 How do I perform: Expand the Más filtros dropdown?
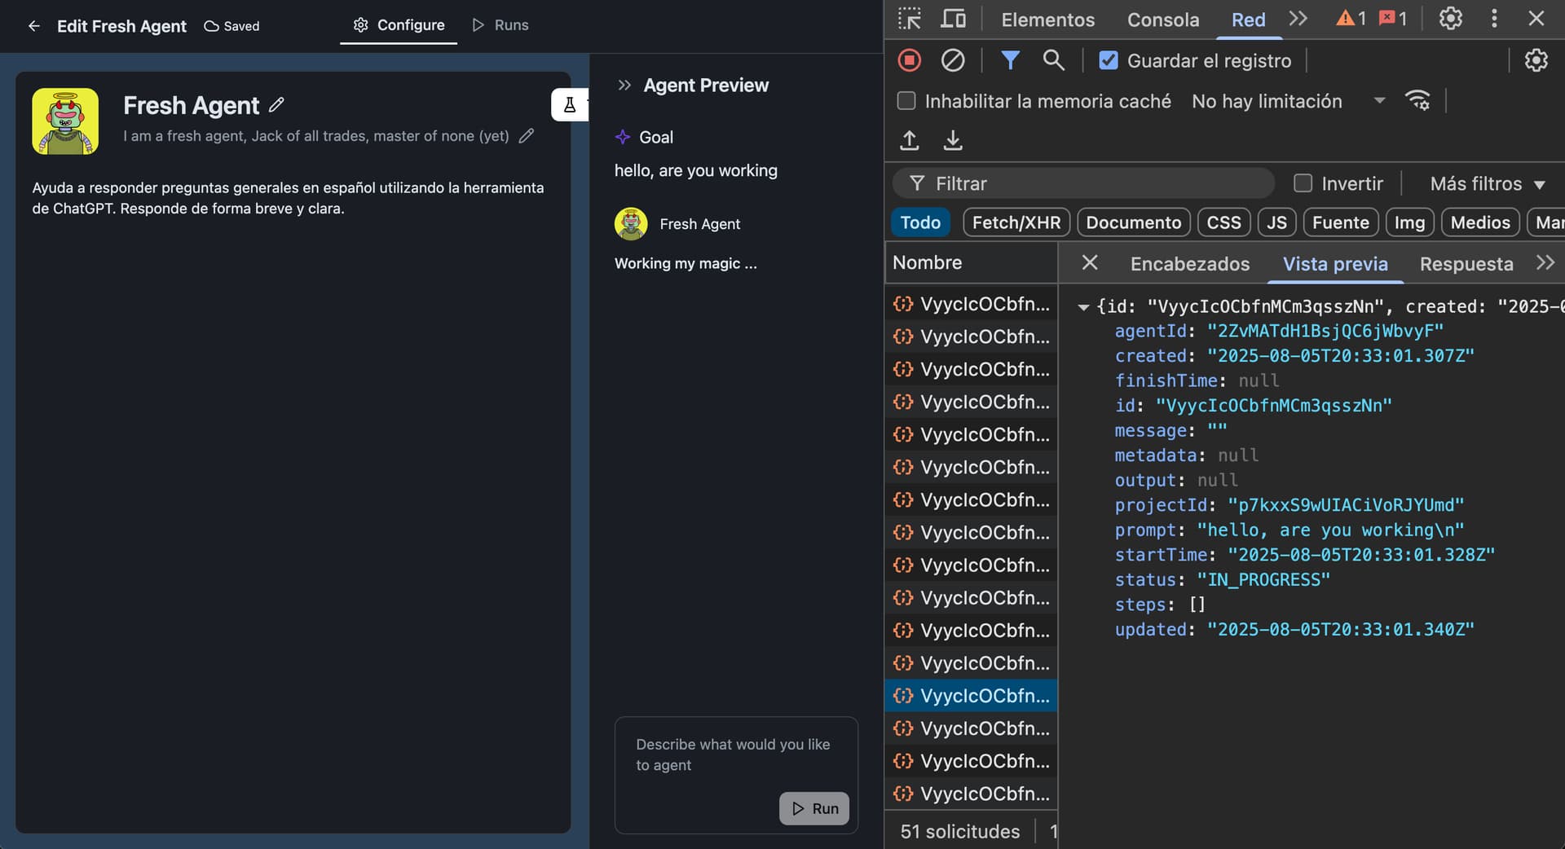coord(1487,183)
